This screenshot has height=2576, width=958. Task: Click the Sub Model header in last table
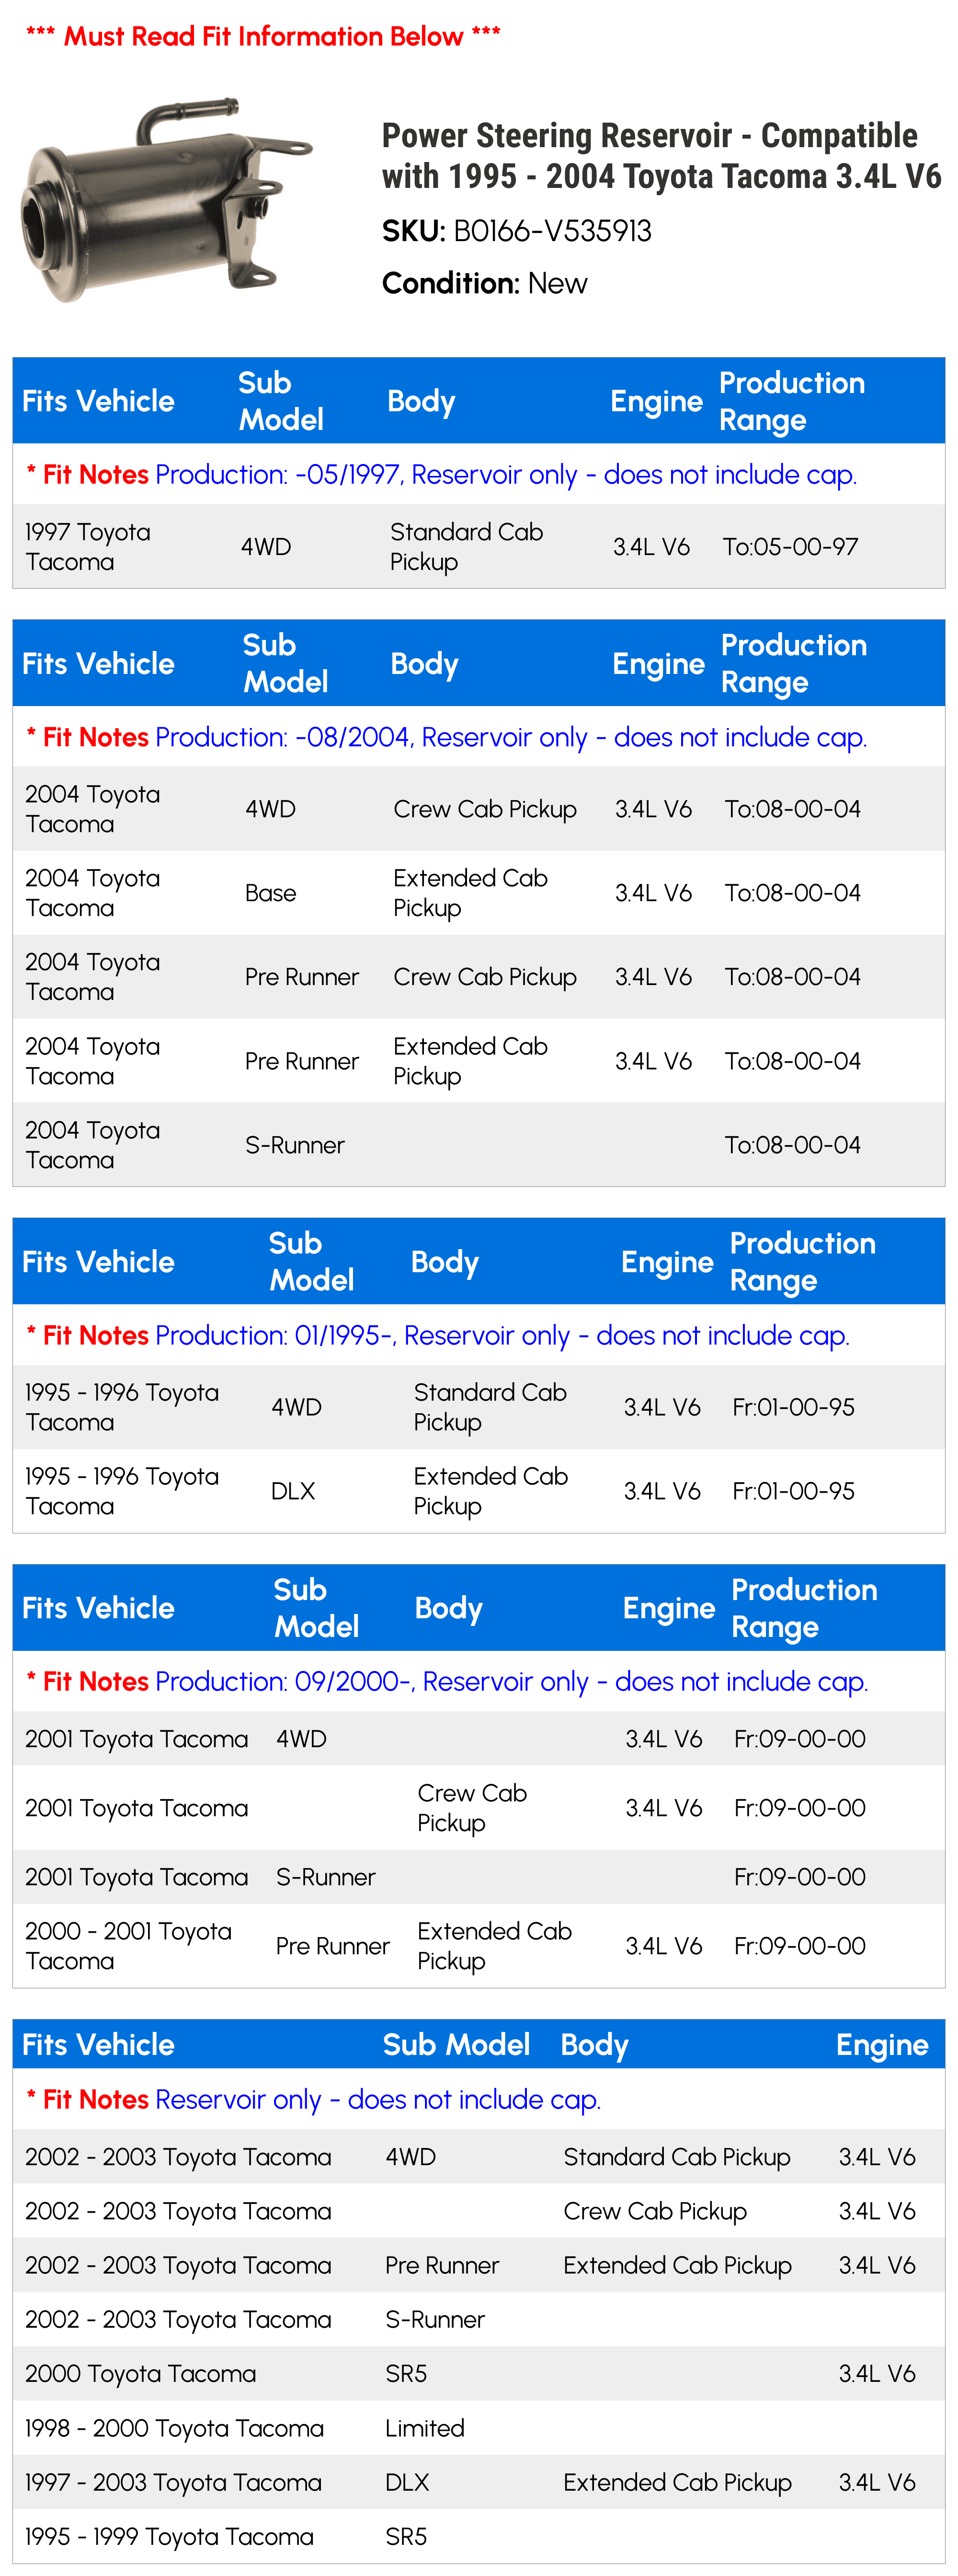pyautogui.click(x=456, y=2044)
